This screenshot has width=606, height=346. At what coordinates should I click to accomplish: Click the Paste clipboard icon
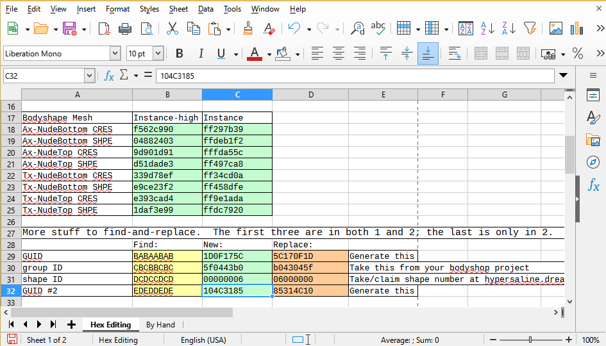pyautogui.click(x=214, y=29)
